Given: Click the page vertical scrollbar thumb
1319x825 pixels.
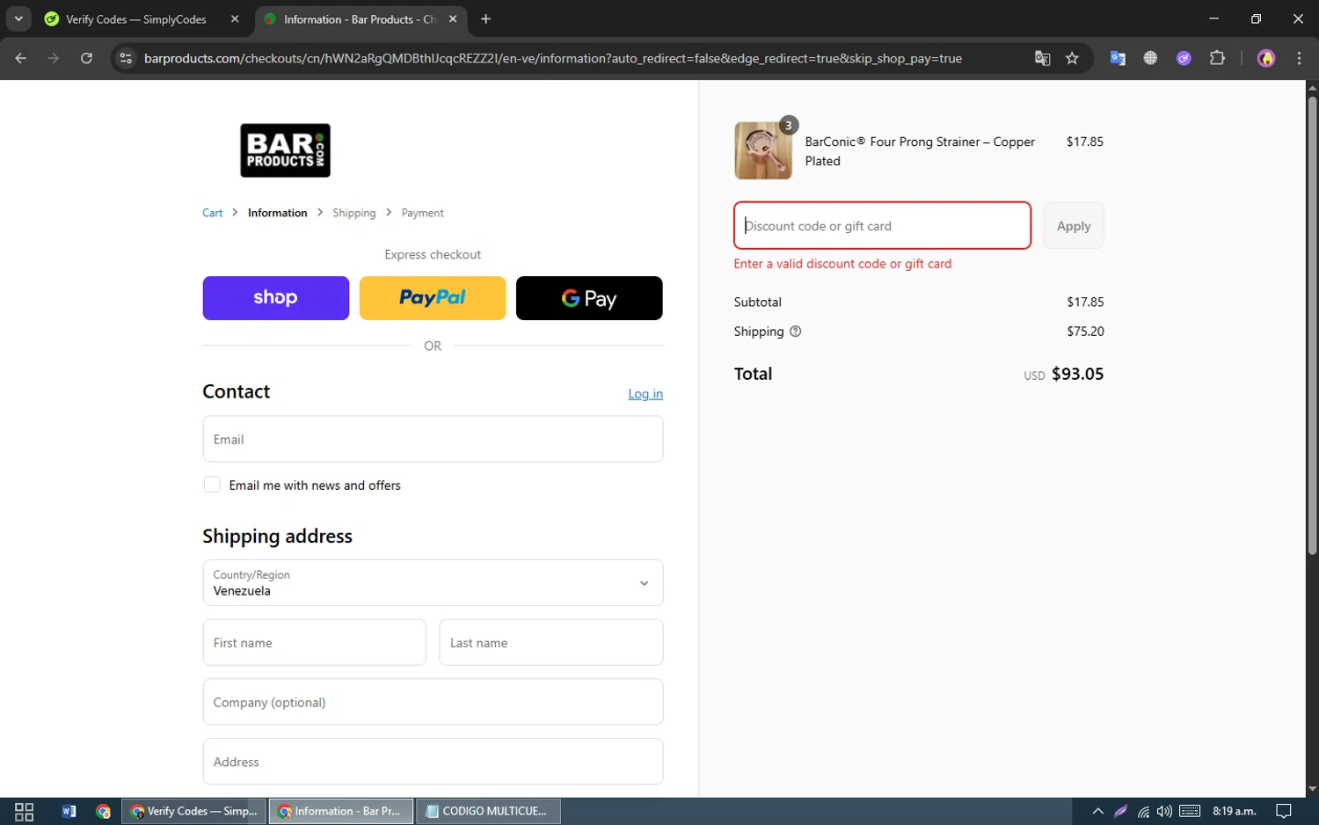Looking at the screenshot, I should coord(1312,325).
